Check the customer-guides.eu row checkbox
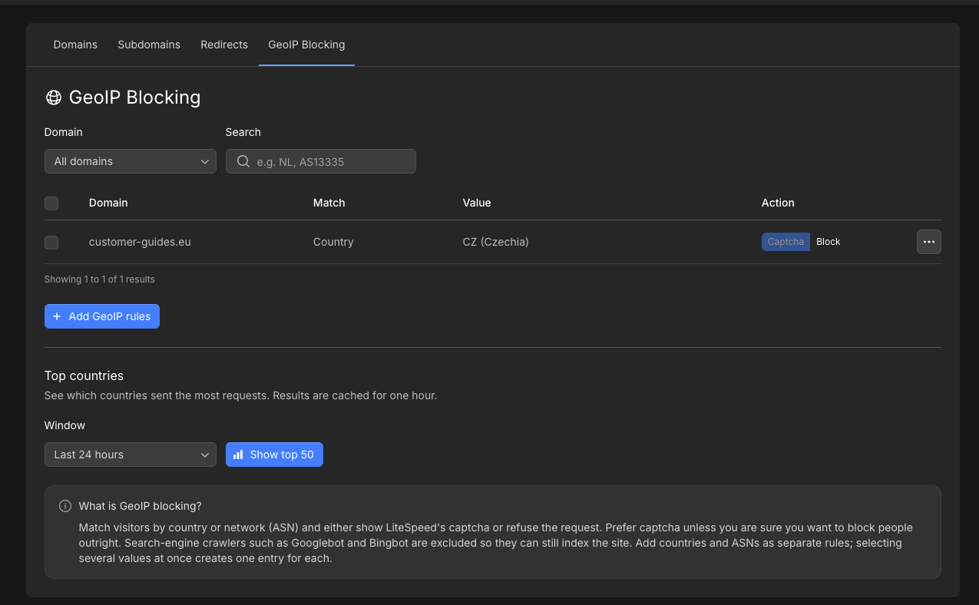This screenshot has width=979, height=605. tap(51, 243)
